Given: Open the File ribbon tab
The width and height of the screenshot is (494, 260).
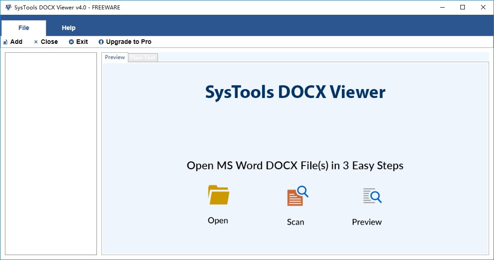Looking at the screenshot, I should click(24, 28).
